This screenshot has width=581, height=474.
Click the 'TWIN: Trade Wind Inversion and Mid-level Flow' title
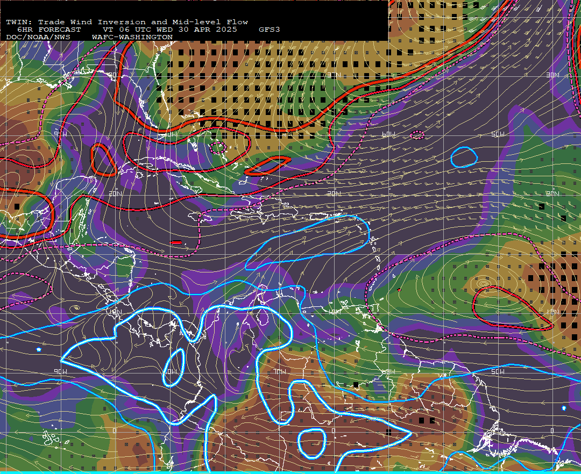(127, 22)
